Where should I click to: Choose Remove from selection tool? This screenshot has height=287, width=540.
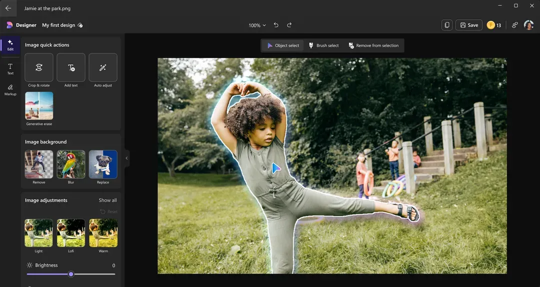click(x=373, y=45)
